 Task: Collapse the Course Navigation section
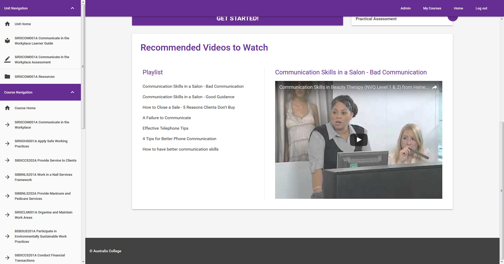72,92
